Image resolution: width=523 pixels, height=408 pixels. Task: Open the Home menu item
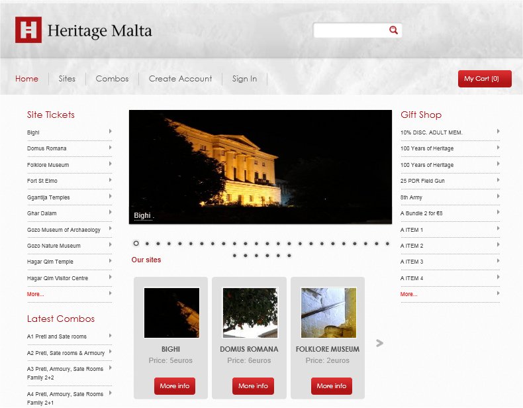[26, 79]
